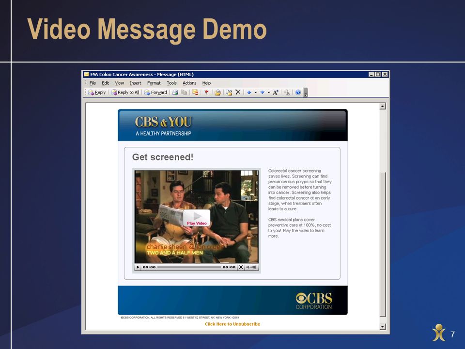The height and width of the screenshot is (349, 465).
Task: Click the translate characters icon in toolbar
Action: (x=286, y=92)
